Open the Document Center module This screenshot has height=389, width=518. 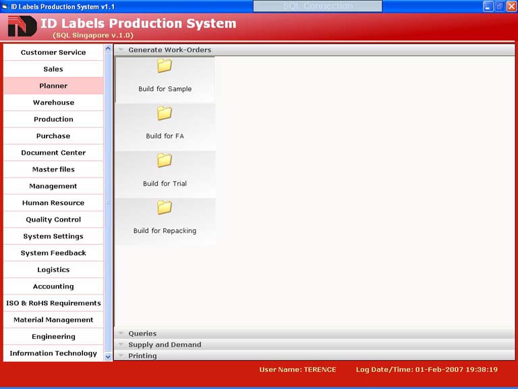pos(53,153)
